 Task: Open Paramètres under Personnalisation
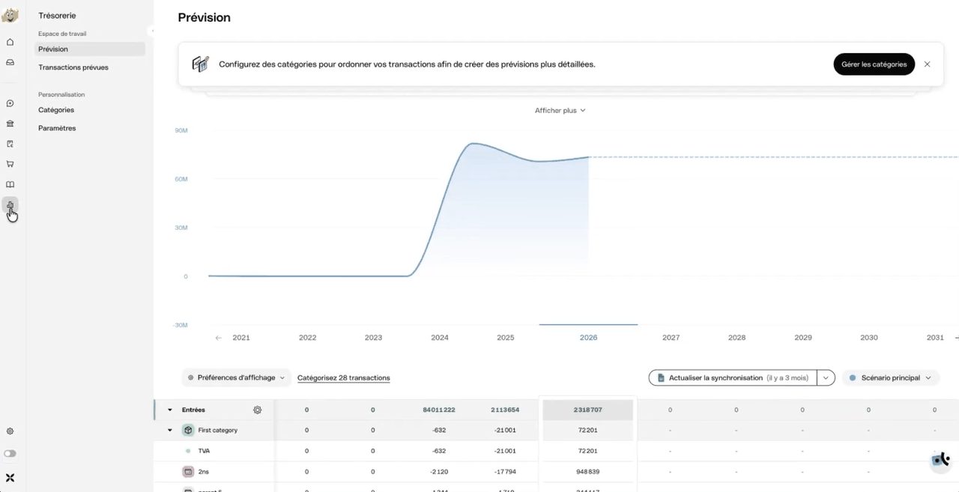(x=57, y=128)
